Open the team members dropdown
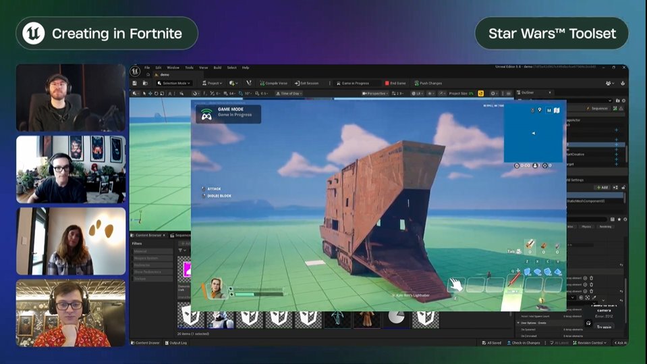 click(x=609, y=83)
